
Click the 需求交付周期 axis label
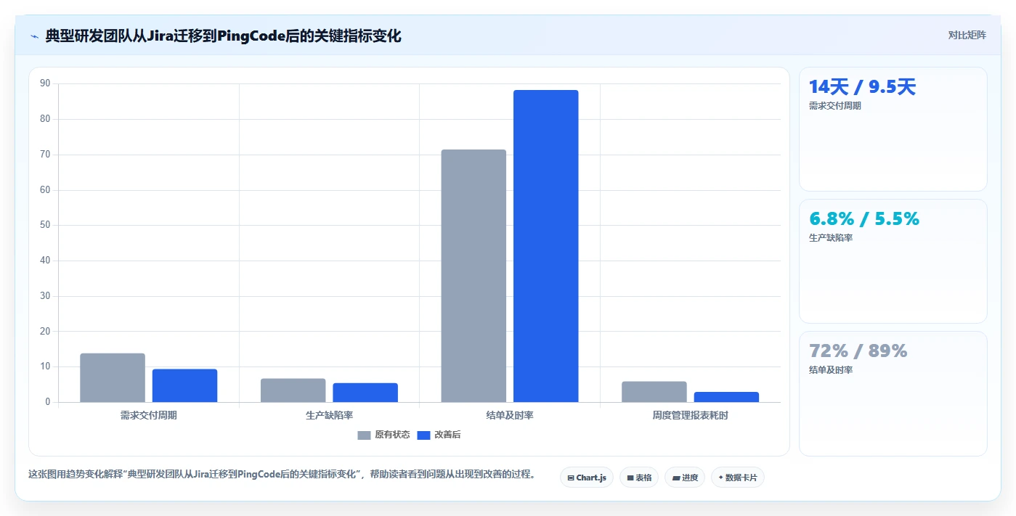coord(149,416)
